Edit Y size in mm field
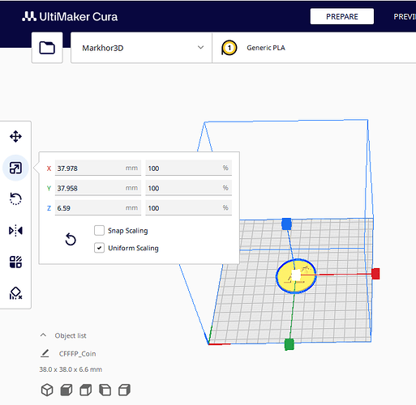416x405 pixels. tap(98, 188)
